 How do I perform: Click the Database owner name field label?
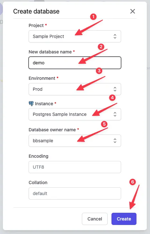pos(52,130)
